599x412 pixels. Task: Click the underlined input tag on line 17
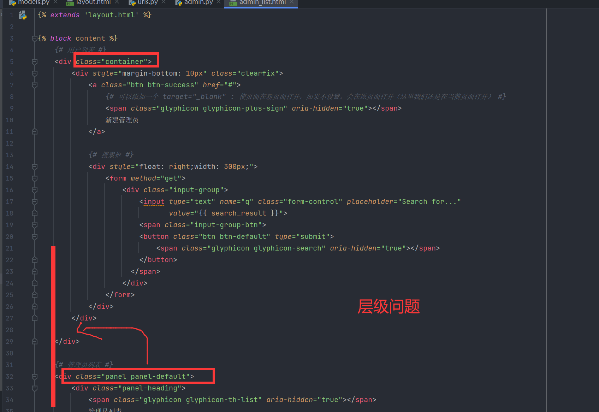pyautogui.click(x=154, y=202)
